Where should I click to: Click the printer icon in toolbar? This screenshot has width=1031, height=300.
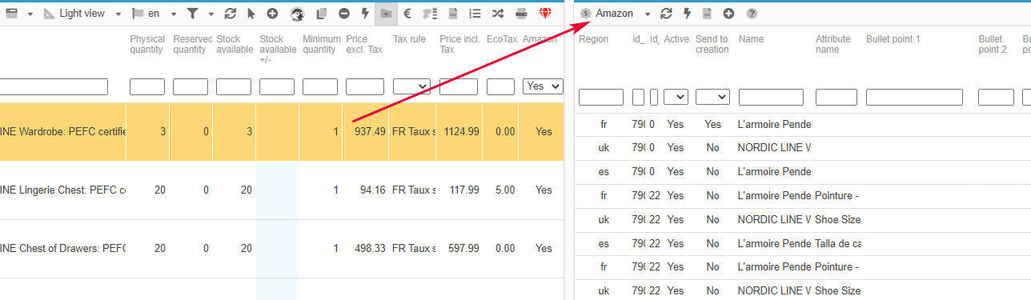click(x=521, y=14)
